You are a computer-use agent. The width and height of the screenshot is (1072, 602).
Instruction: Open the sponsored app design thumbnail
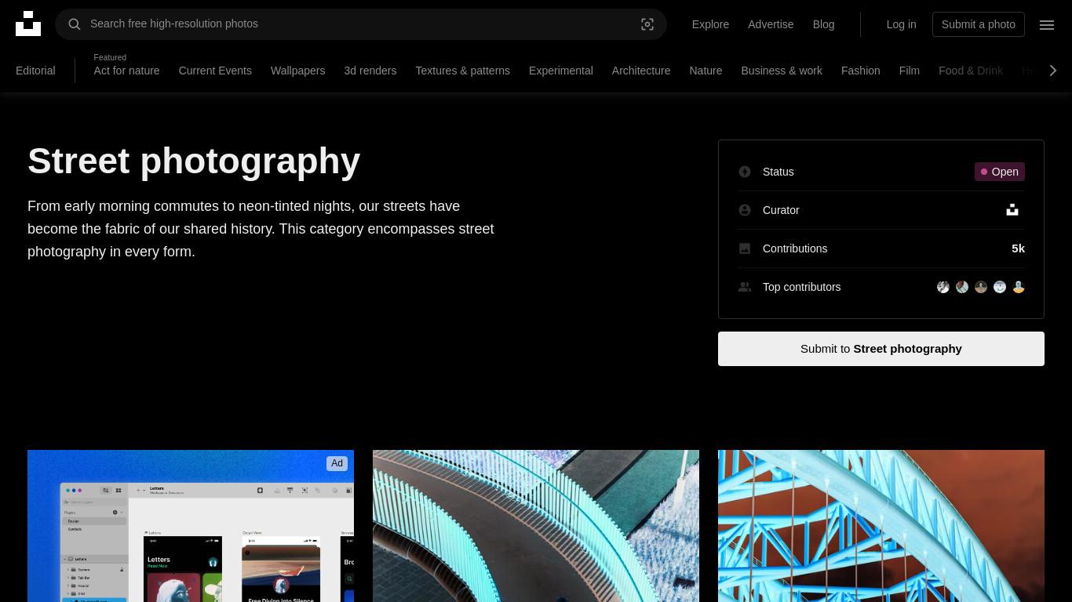(191, 526)
